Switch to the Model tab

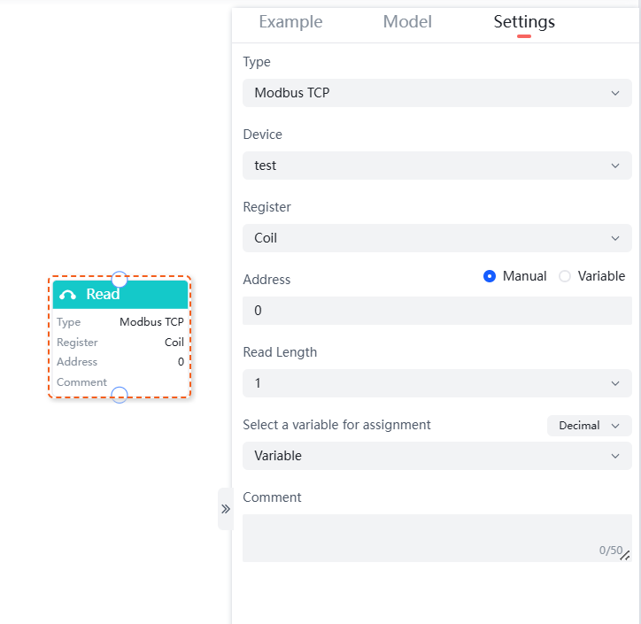[x=407, y=22]
